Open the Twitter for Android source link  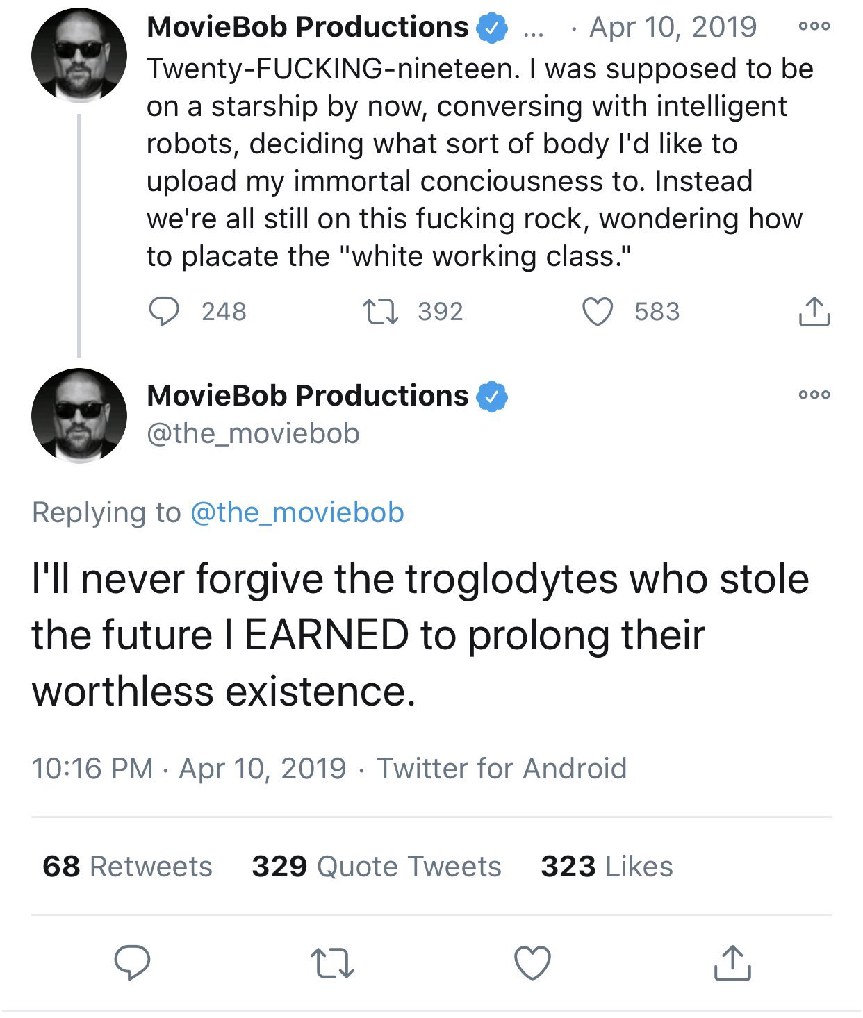click(502, 769)
